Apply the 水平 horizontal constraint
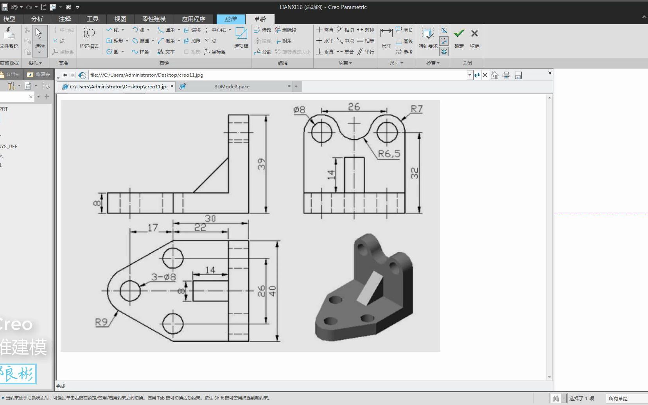The height and width of the screenshot is (405, 648). click(x=325, y=41)
